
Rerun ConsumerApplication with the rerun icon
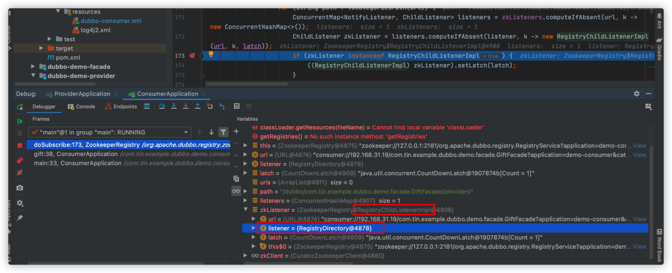[x=20, y=107]
